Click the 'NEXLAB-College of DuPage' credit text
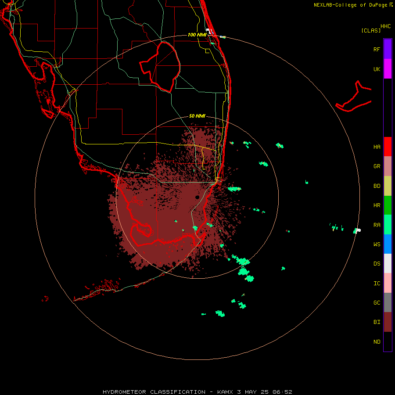Image resolution: width=395 pixels, height=395 pixels. (350, 5)
